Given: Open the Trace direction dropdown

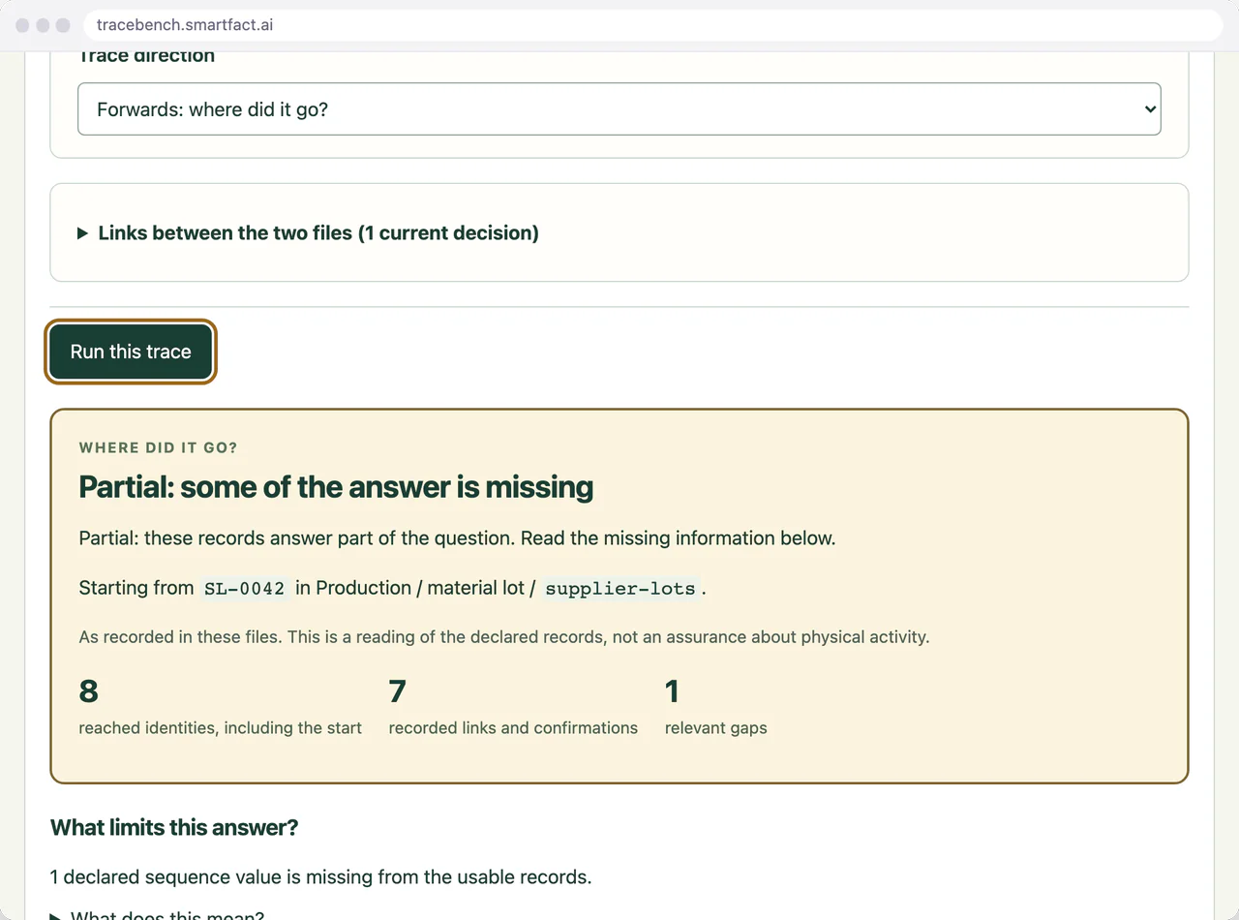Looking at the screenshot, I should (619, 108).
